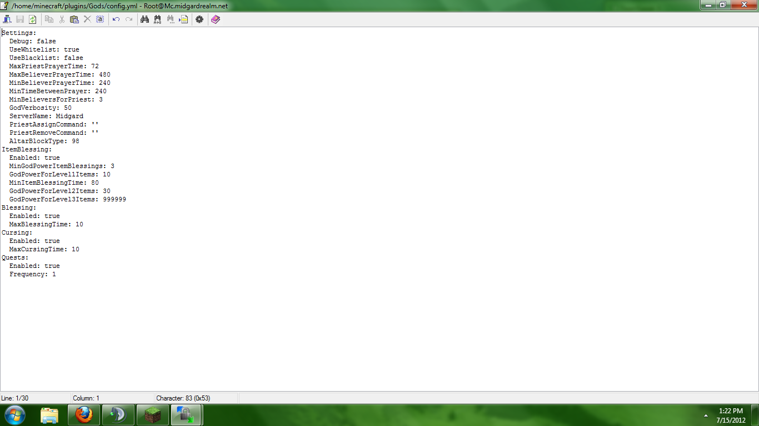Viewport: 759px width, 426px height.
Task: Paste from clipboard via toolbar
Action: tap(74, 19)
